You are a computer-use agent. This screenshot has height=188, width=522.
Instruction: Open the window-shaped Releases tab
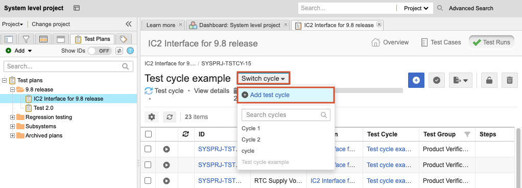[60, 39]
